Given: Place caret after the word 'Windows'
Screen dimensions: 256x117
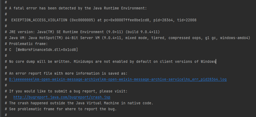Looking at the screenshot, I should point(216,62).
